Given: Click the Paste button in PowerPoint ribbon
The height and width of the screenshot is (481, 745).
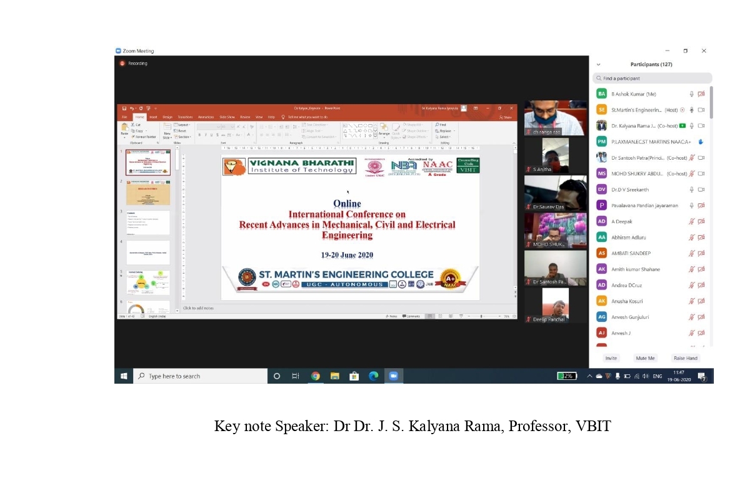Looking at the screenshot, I should tap(124, 130).
